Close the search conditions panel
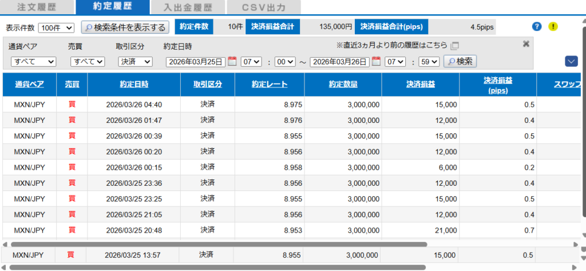Viewport: 586px width, 271px height. click(526, 44)
